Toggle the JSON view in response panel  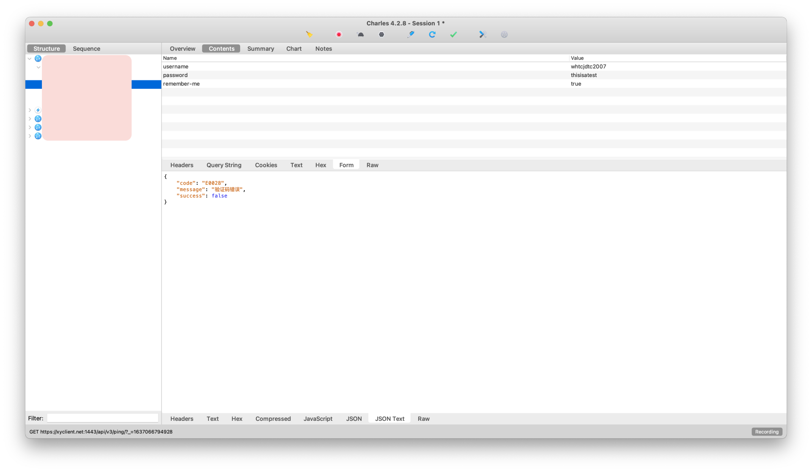point(353,418)
